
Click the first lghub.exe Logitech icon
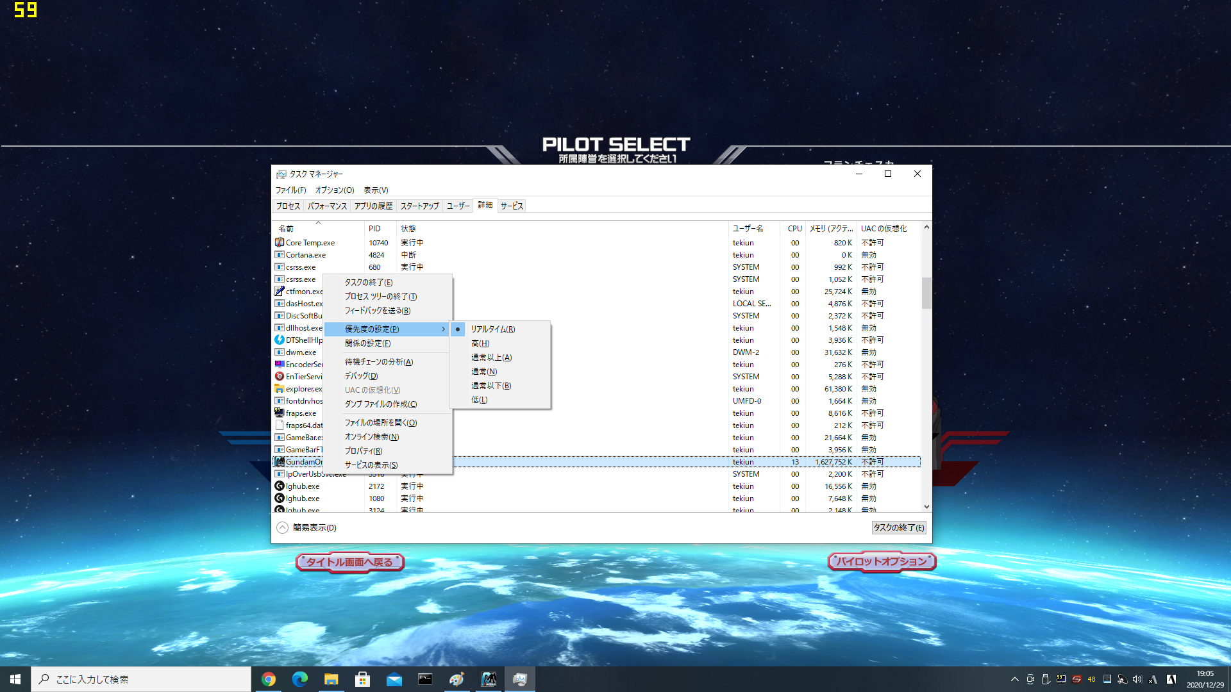click(x=280, y=486)
